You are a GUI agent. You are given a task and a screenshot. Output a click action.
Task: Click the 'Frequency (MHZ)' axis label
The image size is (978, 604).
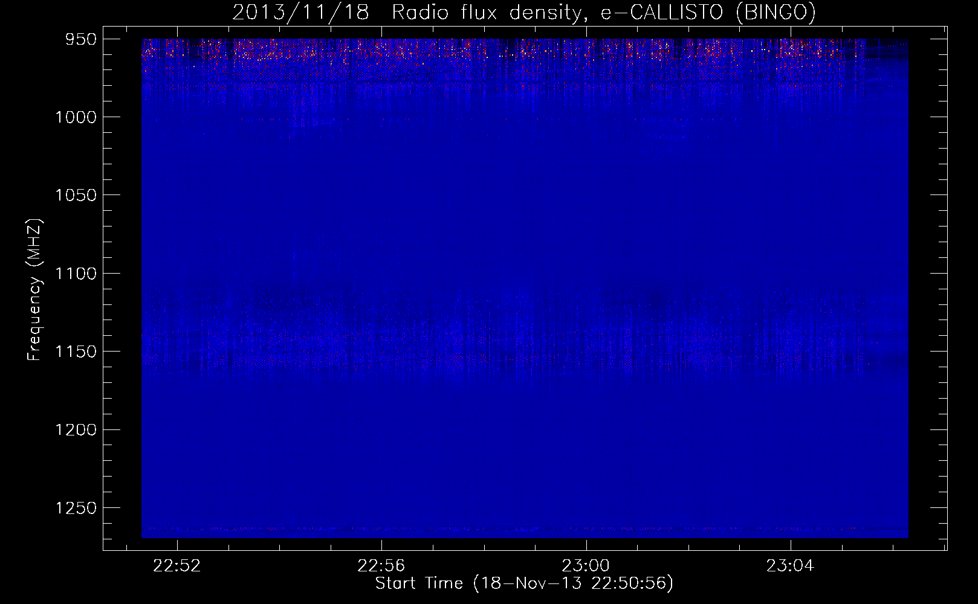tap(34, 290)
